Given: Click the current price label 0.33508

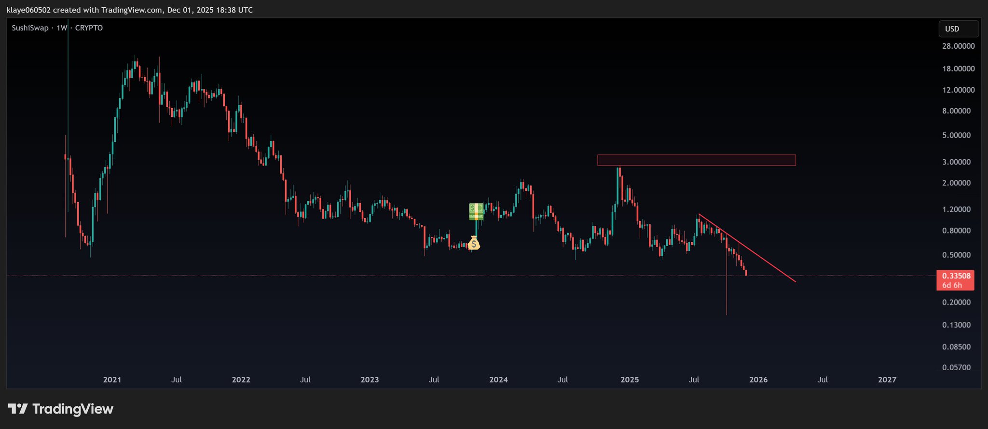Looking at the screenshot, I should [x=956, y=276].
